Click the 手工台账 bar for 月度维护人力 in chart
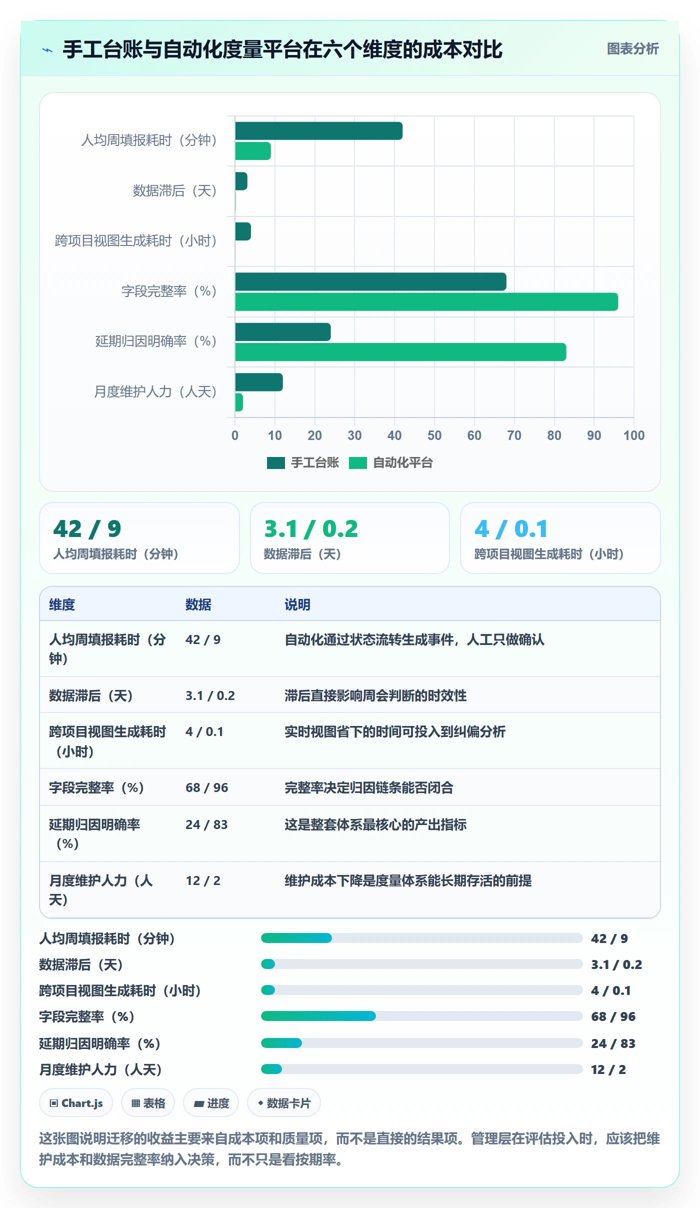Image resolution: width=700 pixels, height=1208 pixels. 259,382
